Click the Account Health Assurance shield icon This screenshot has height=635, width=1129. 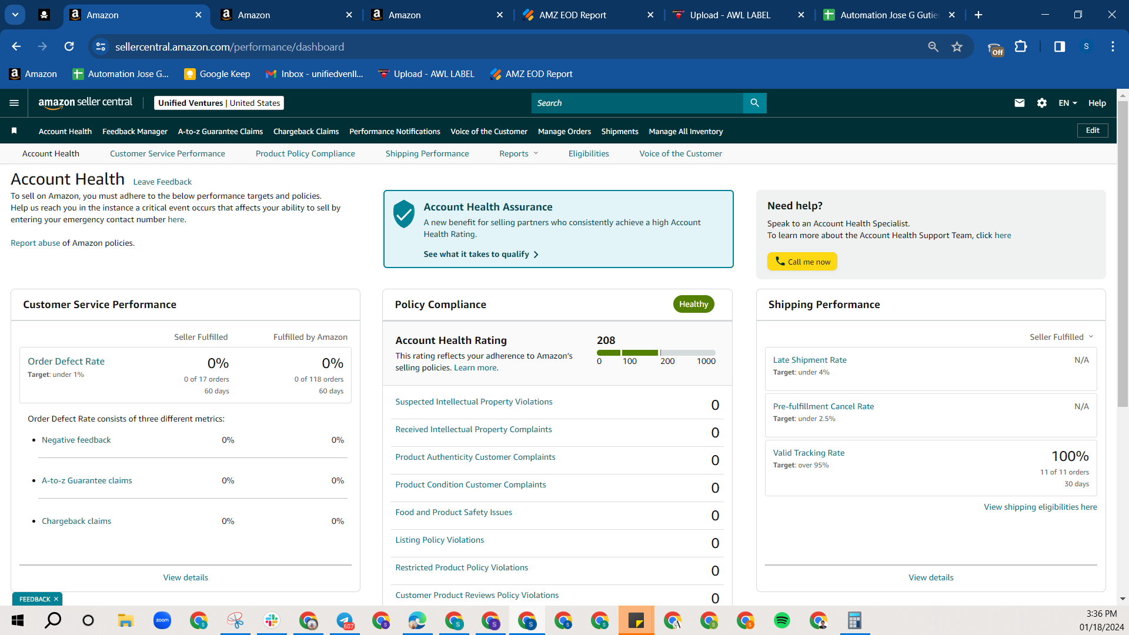[404, 214]
